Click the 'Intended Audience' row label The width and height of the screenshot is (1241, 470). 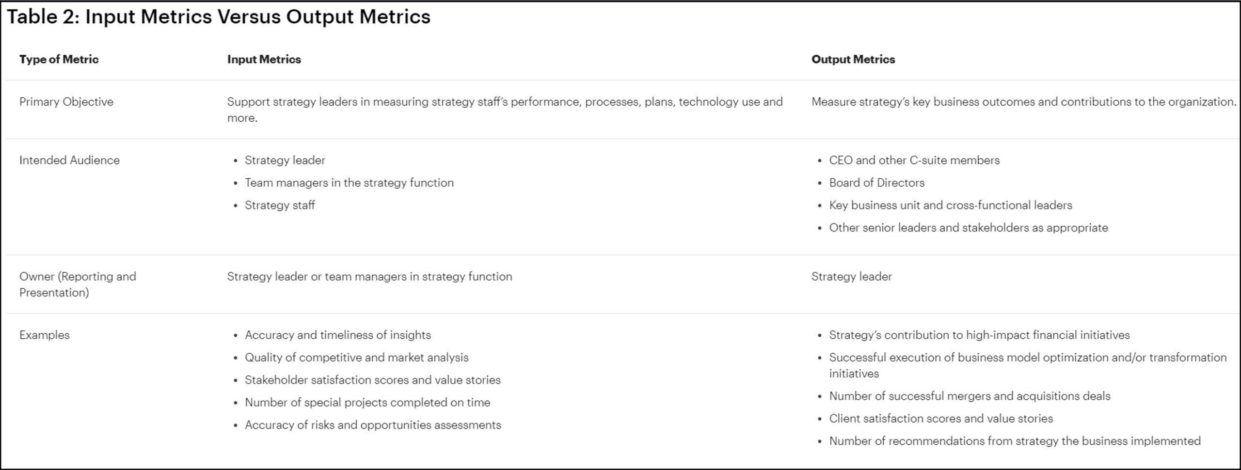click(69, 160)
